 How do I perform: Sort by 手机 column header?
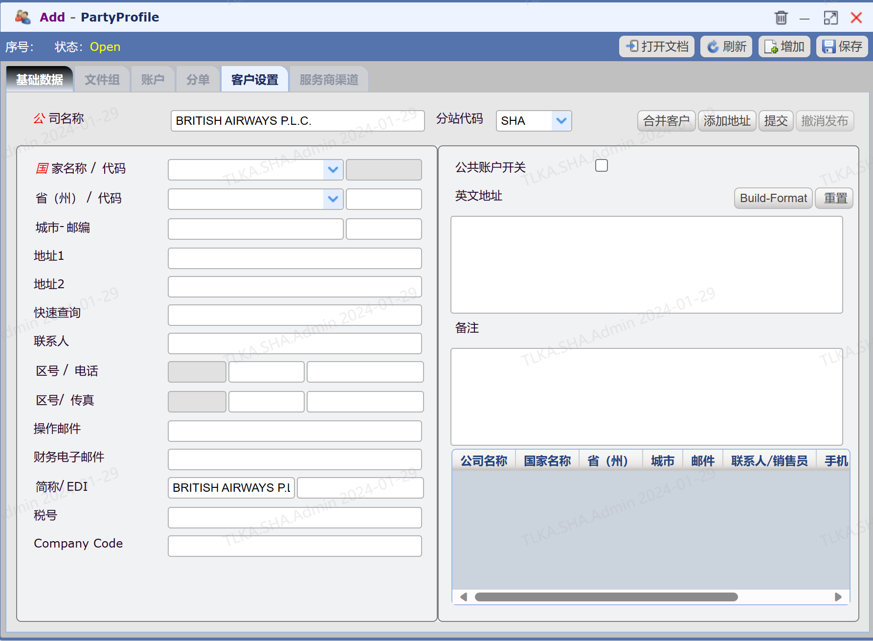pos(834,461)
